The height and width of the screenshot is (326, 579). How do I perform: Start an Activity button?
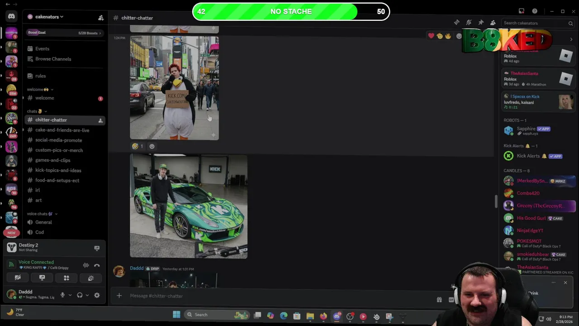66,278
